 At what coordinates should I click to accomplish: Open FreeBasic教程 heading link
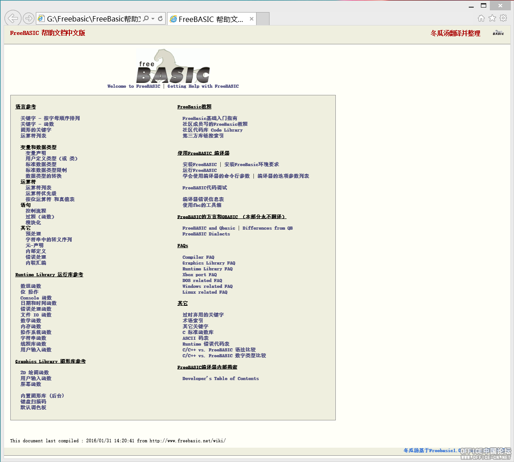point(194,107)
